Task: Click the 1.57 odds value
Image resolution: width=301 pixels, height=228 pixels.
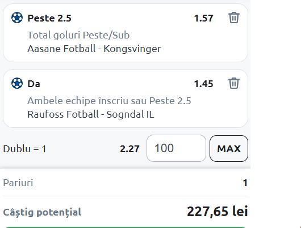Action: click(x=203, y=18)
